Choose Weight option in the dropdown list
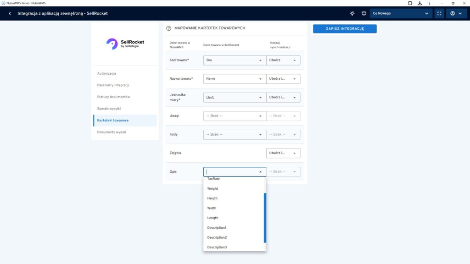The width and height of the screenshot is (470, 264). point(213,188)
